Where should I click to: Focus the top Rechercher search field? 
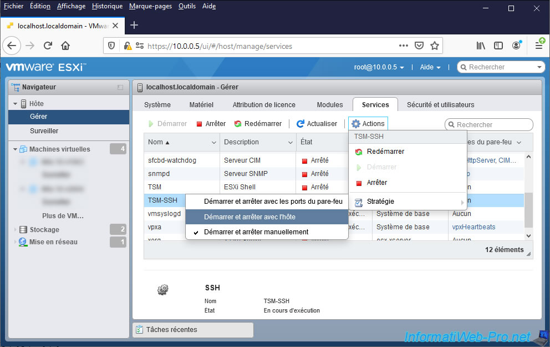pyautogui.click(x=501, y=67)
